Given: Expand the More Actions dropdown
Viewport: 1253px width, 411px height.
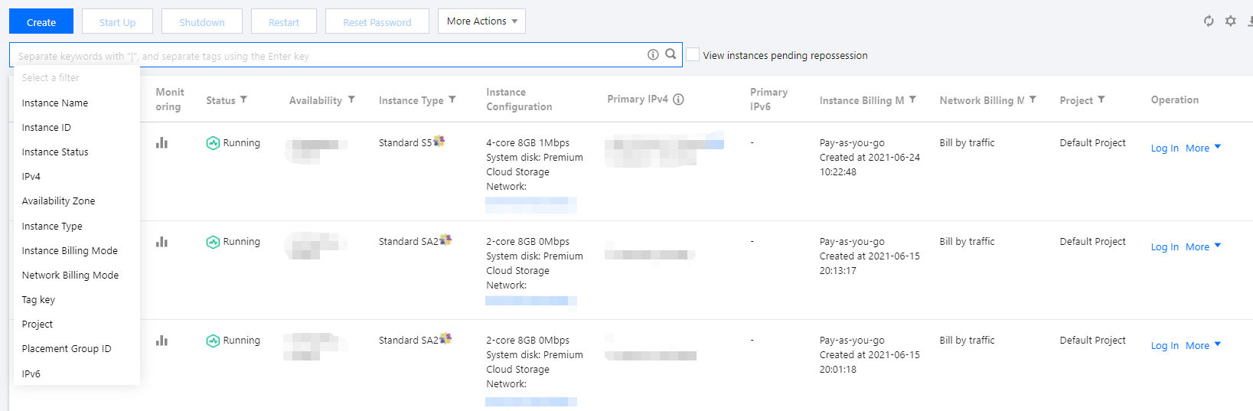Looking at the screenshot, I should pos(481,21).
